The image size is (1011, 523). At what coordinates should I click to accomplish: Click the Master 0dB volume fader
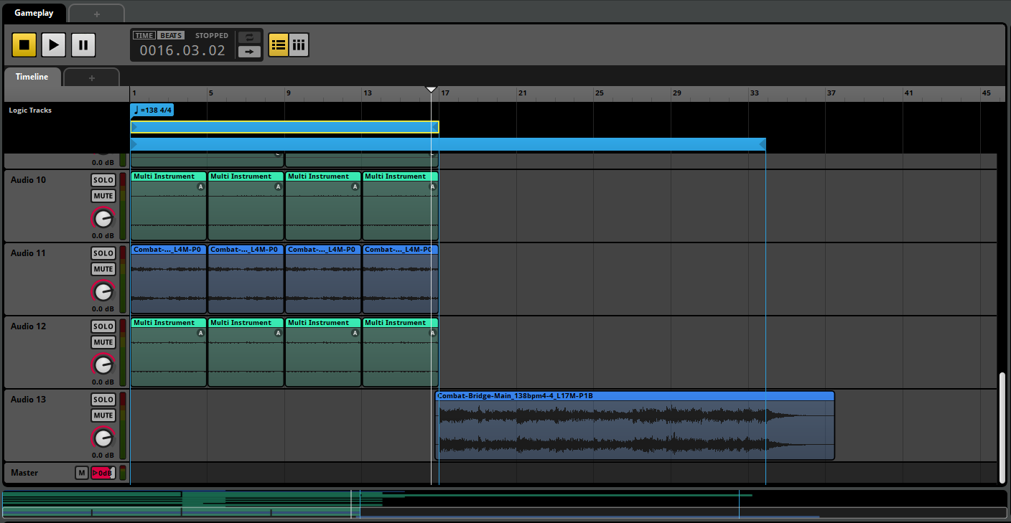(103, 473)
